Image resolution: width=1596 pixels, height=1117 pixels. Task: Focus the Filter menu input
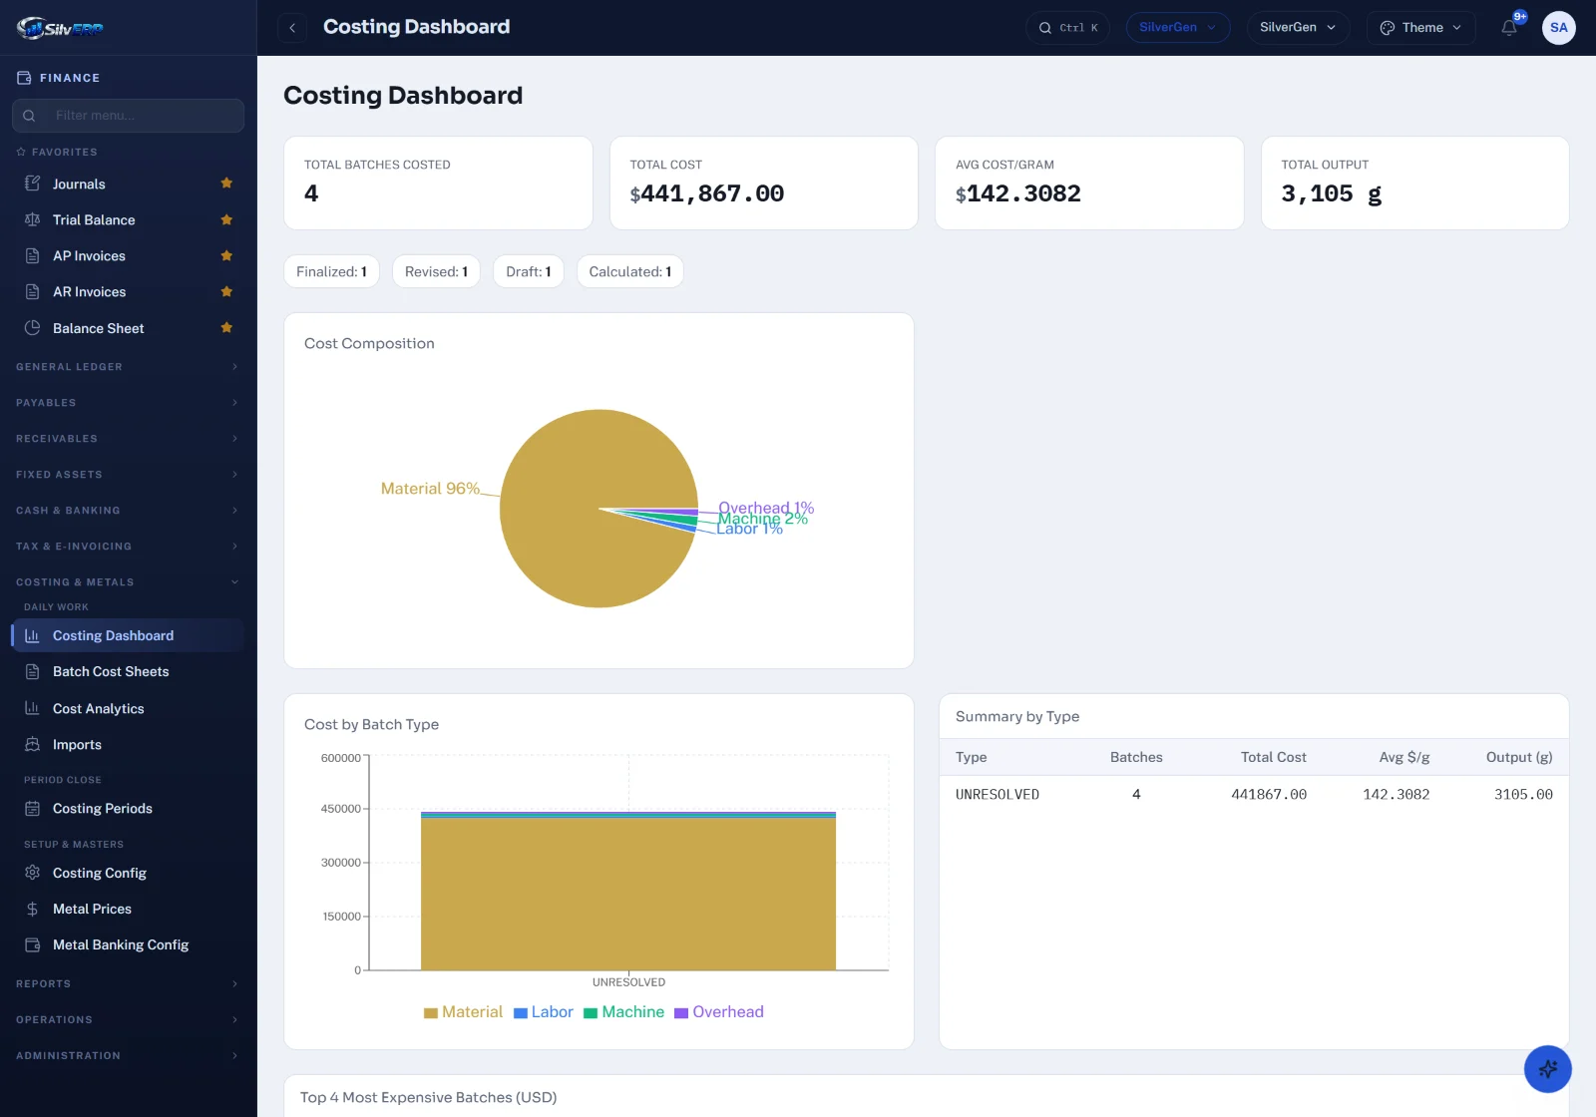pyautogui.click(x=129, y=116)
